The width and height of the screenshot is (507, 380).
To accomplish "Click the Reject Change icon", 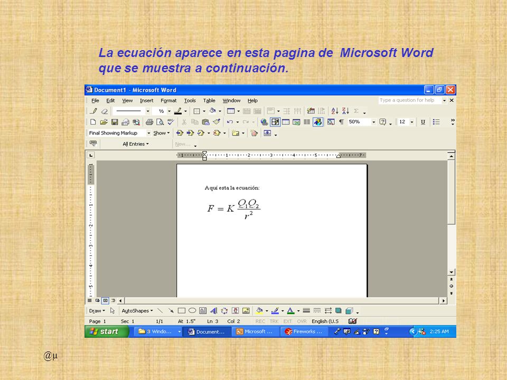I will pos(217,133).
